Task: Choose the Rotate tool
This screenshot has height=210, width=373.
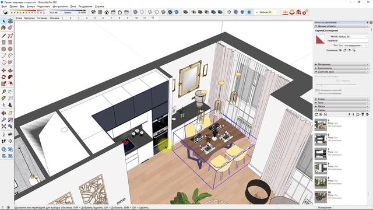Action: 3,77
